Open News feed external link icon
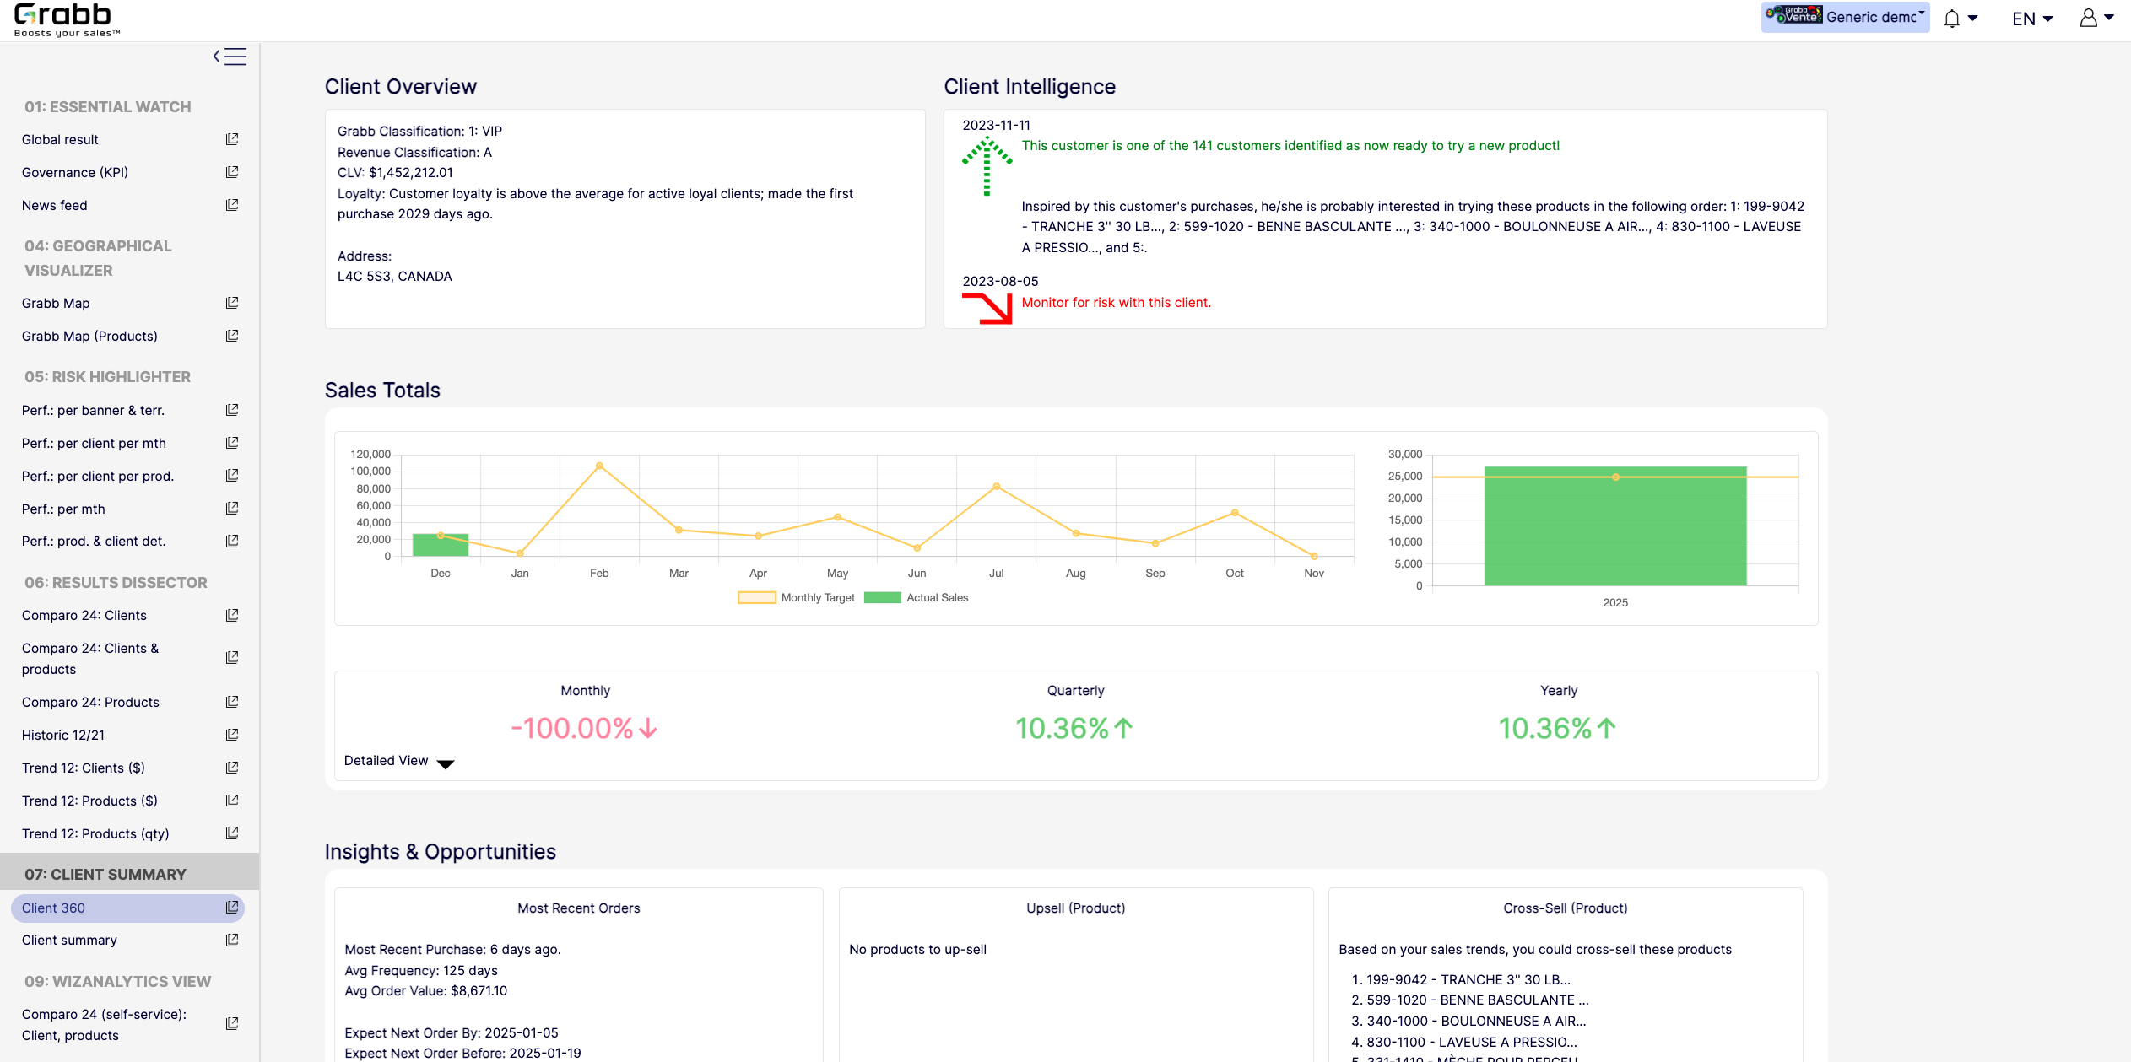2131x1062 pixels. pos(232,205)
